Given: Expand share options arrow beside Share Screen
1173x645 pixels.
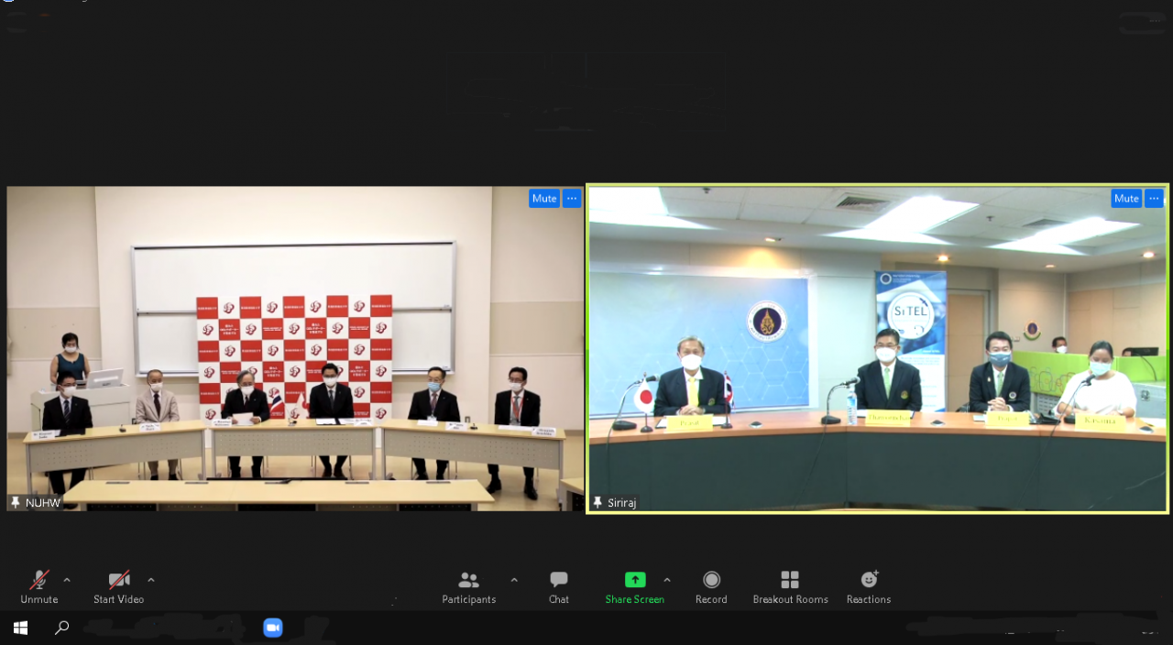Looking at the screenshot, I should point(667,580).
